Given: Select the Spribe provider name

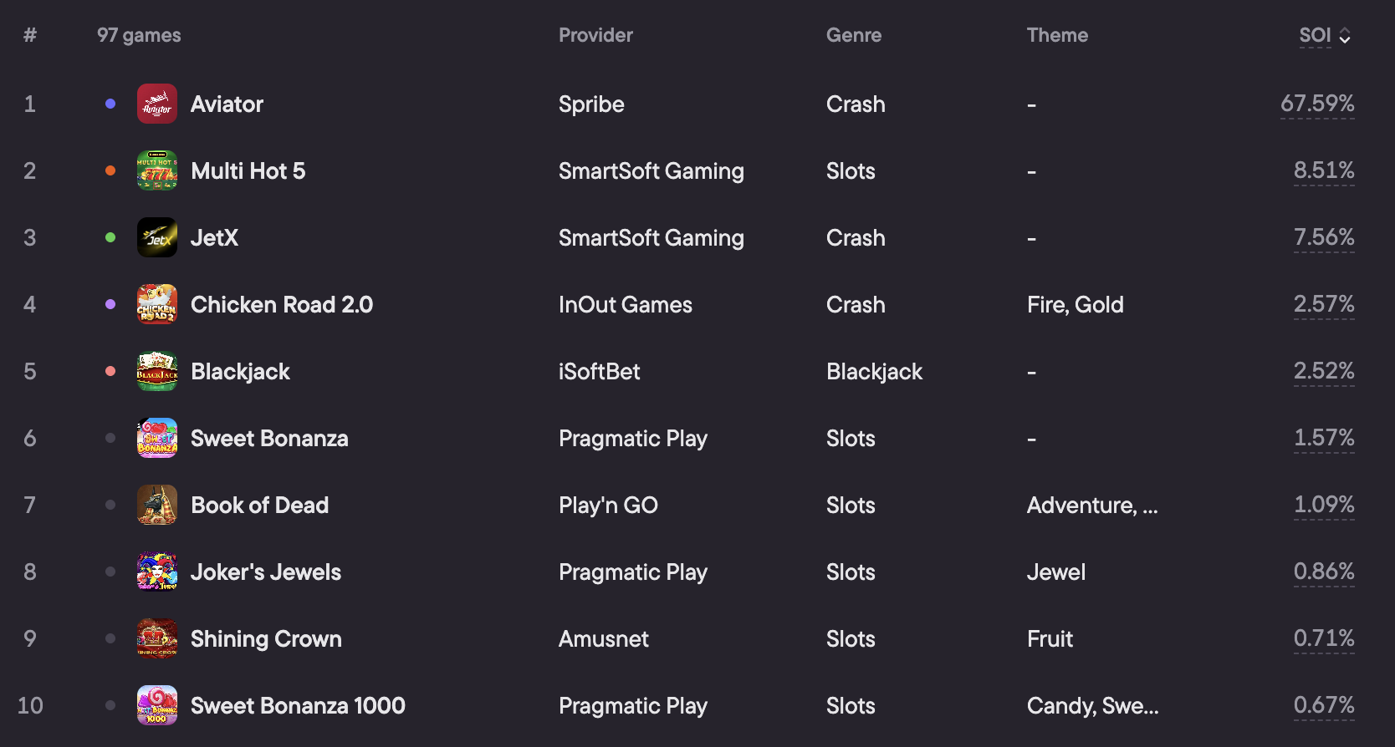Looking at the screenshot, I should click(591, 104).
